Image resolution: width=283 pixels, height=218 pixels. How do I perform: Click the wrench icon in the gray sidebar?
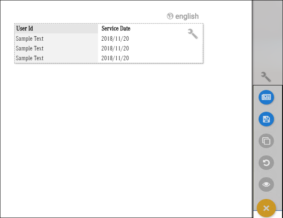pos(266,76)
